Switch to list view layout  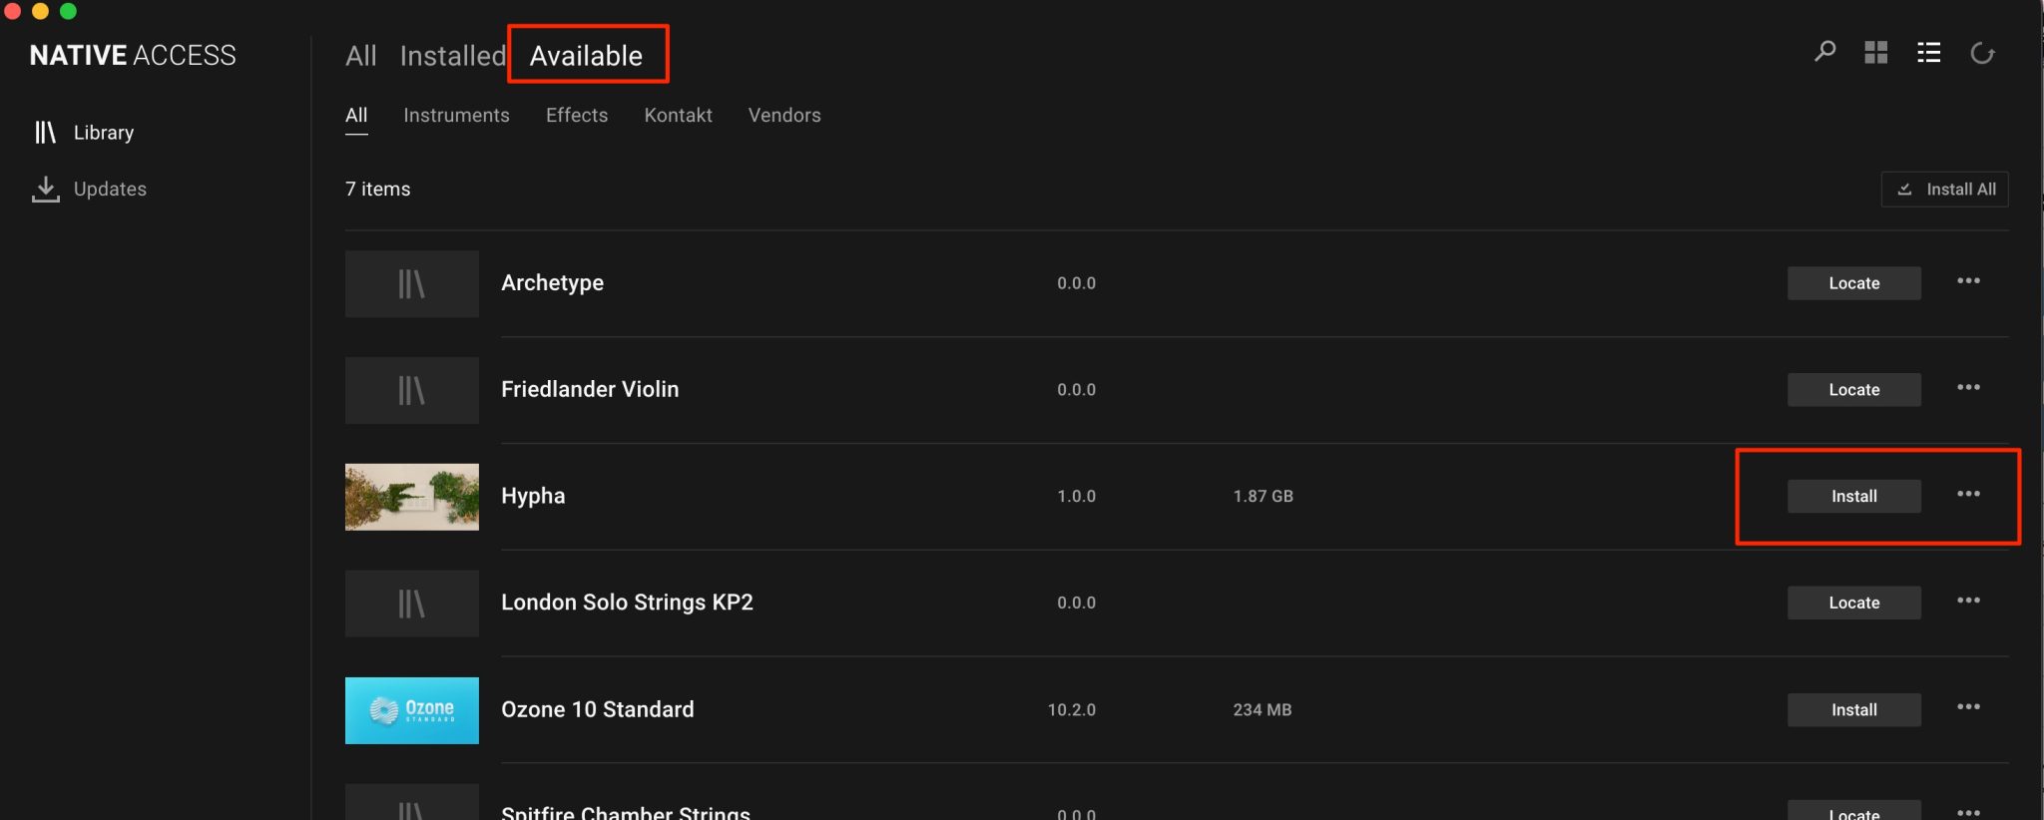pos(1928,53)
